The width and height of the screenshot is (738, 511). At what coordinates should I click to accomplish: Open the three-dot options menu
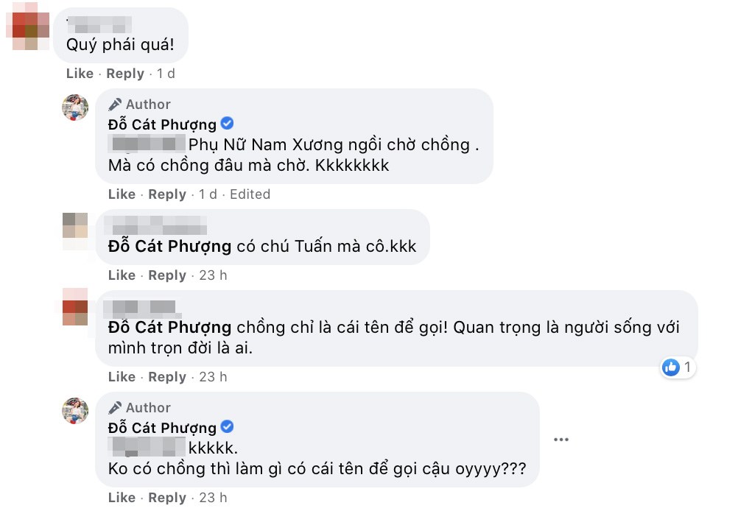[562, 439]
